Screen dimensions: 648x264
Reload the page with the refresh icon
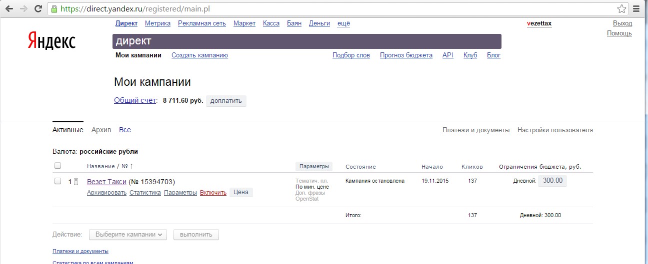click(38, 8)
